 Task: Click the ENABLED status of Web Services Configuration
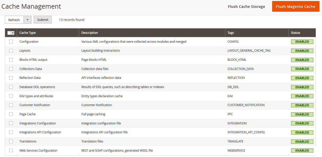pyautogui.click(x=302, y=151)
